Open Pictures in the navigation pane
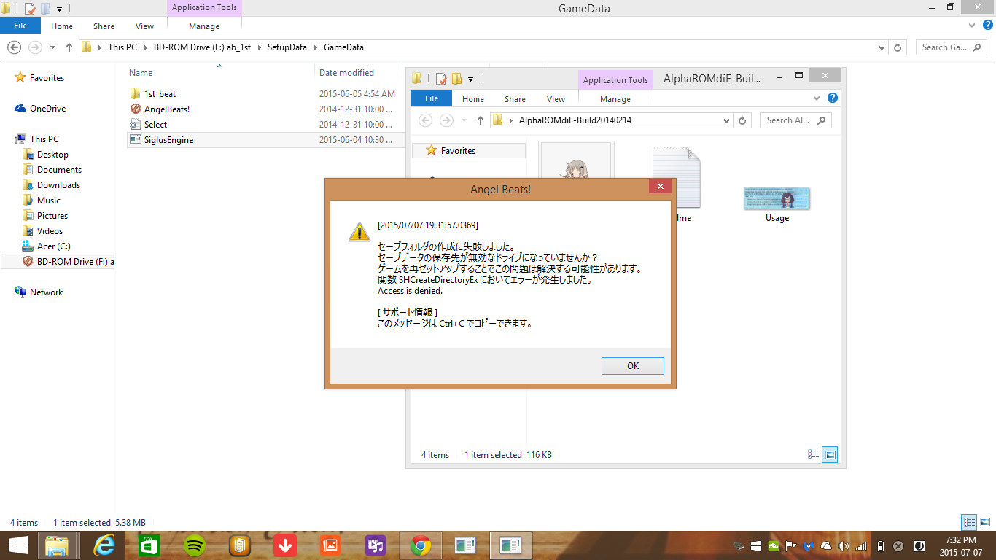The height and width of the screenshot is (560, 996). (52, 216)
